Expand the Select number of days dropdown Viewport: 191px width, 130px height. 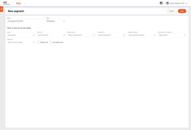point(21,42)
